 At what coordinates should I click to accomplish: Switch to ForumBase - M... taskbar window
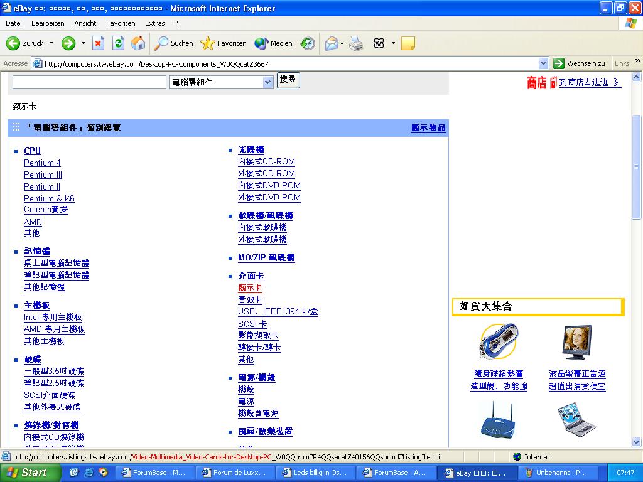click(x=154, y=473)
